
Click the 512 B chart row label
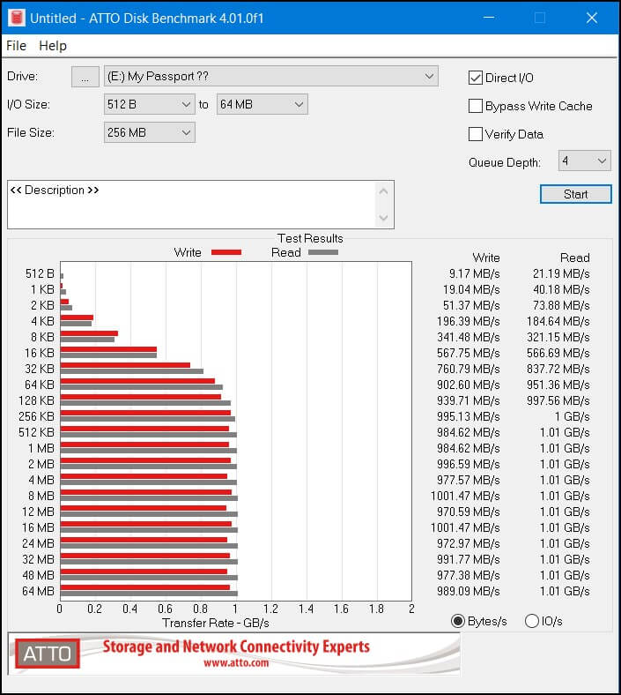(40, 274)
